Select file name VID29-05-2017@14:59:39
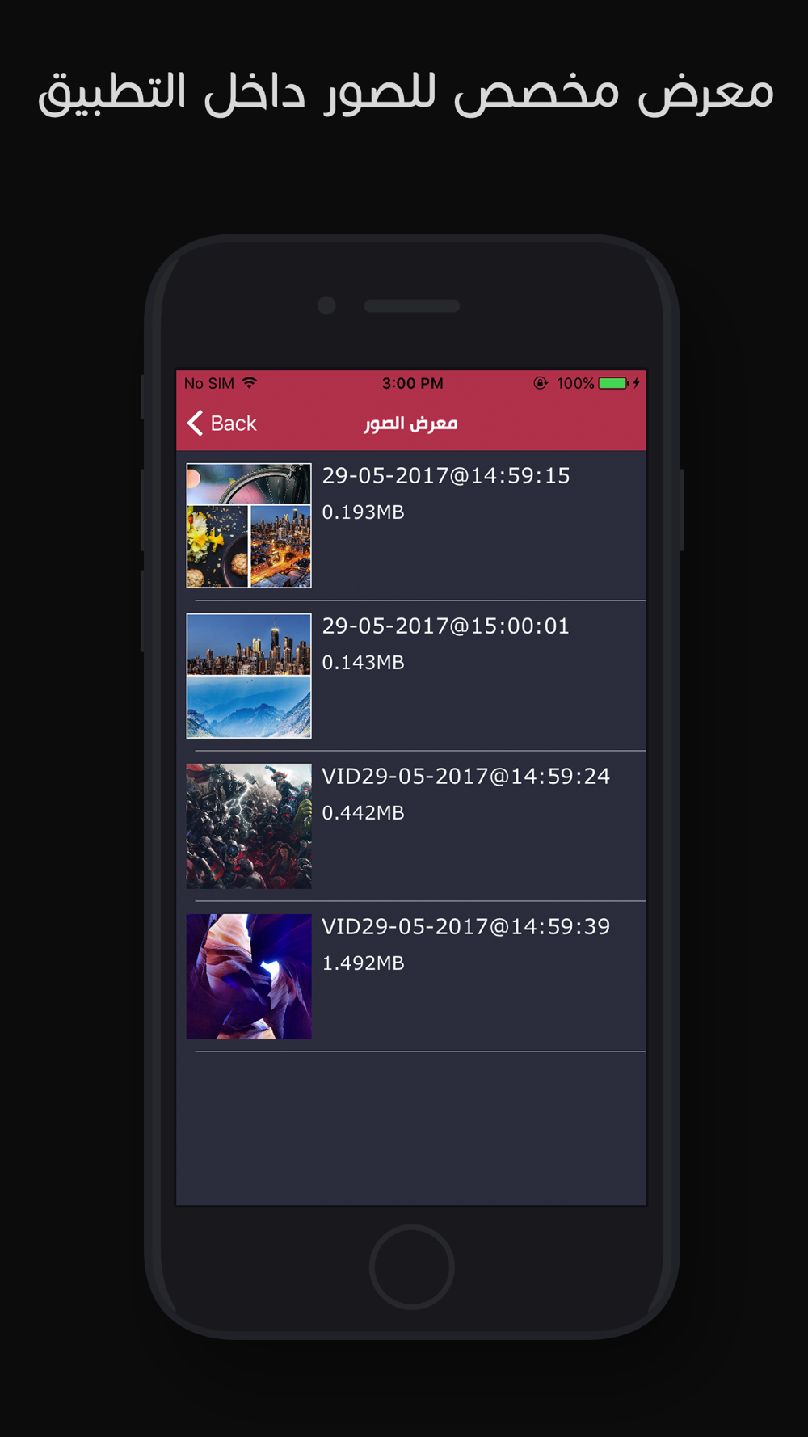 pos(466,926)
